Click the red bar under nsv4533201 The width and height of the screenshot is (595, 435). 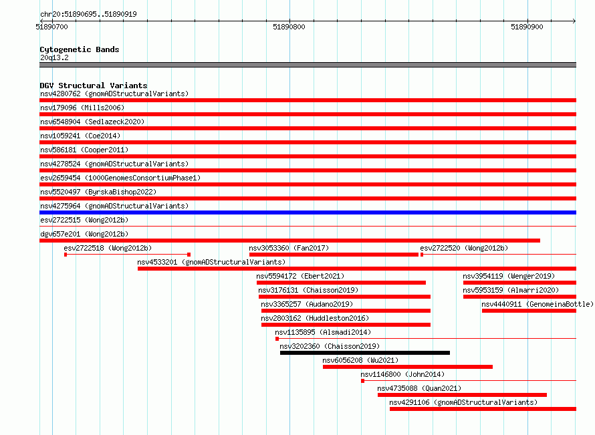coord(357,269)
